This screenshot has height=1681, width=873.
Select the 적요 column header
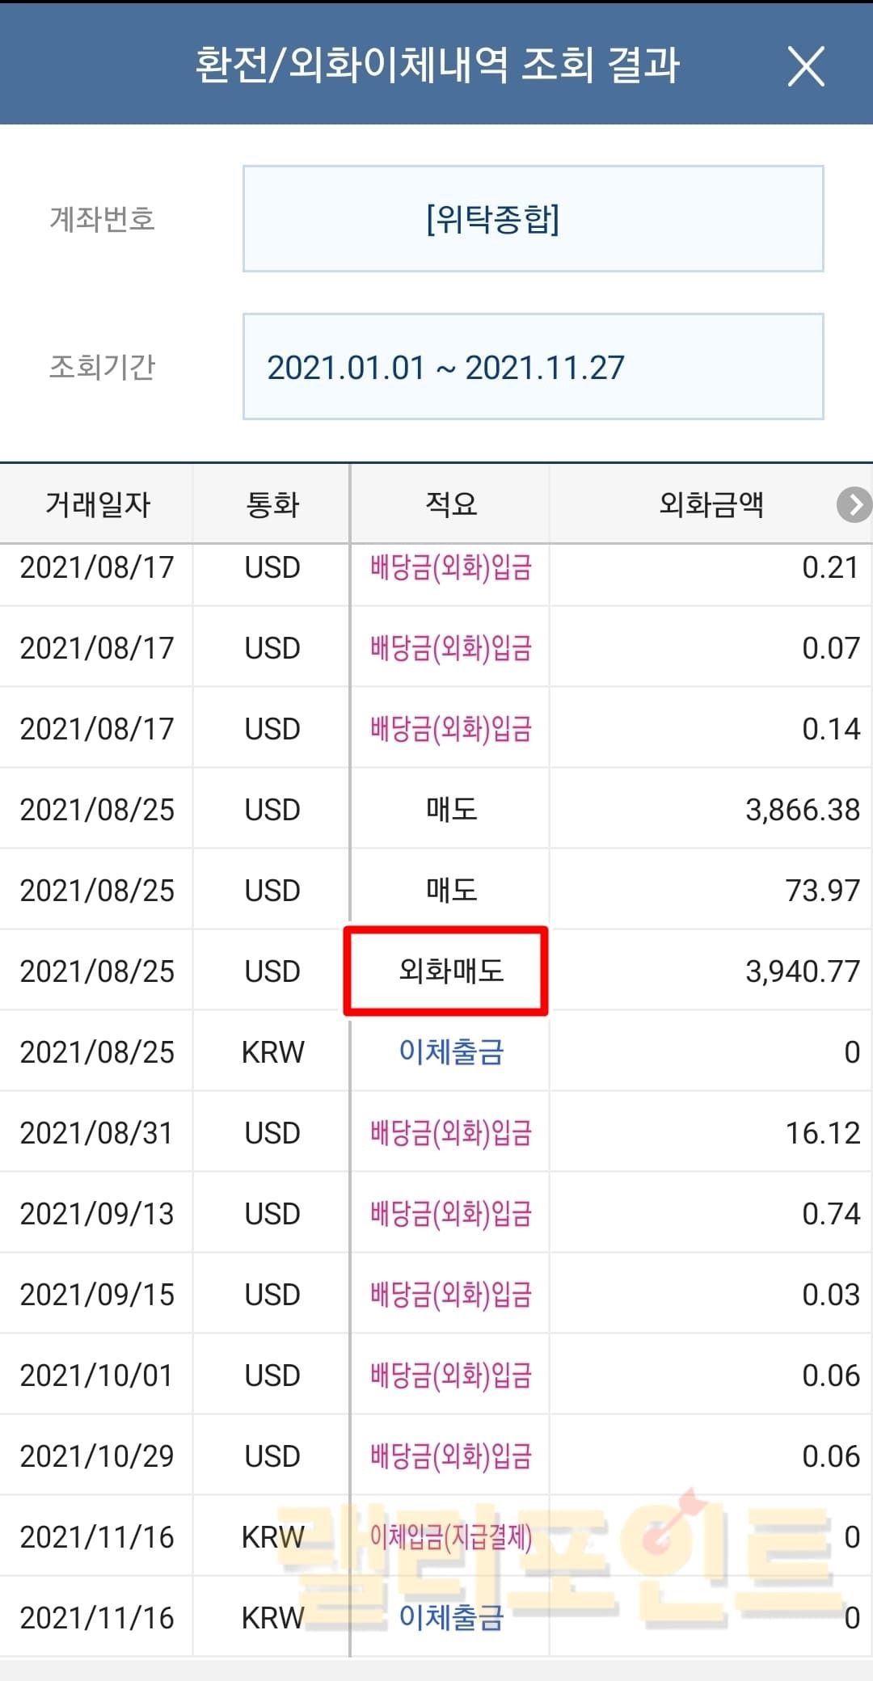point(451,504)
